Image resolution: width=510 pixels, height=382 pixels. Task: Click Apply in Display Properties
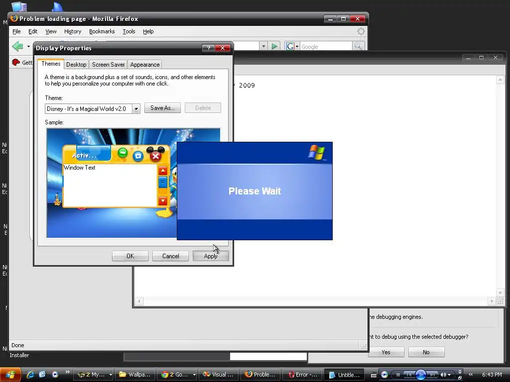(x=211, y=256)
